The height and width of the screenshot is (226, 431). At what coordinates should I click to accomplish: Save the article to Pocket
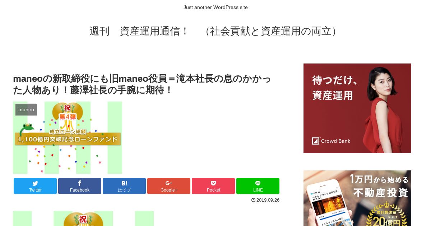tap(213, 186)
